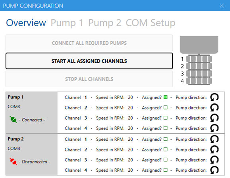
Task: Toggle Pump 2 Channel 4 direction icon
Action: 214,170
